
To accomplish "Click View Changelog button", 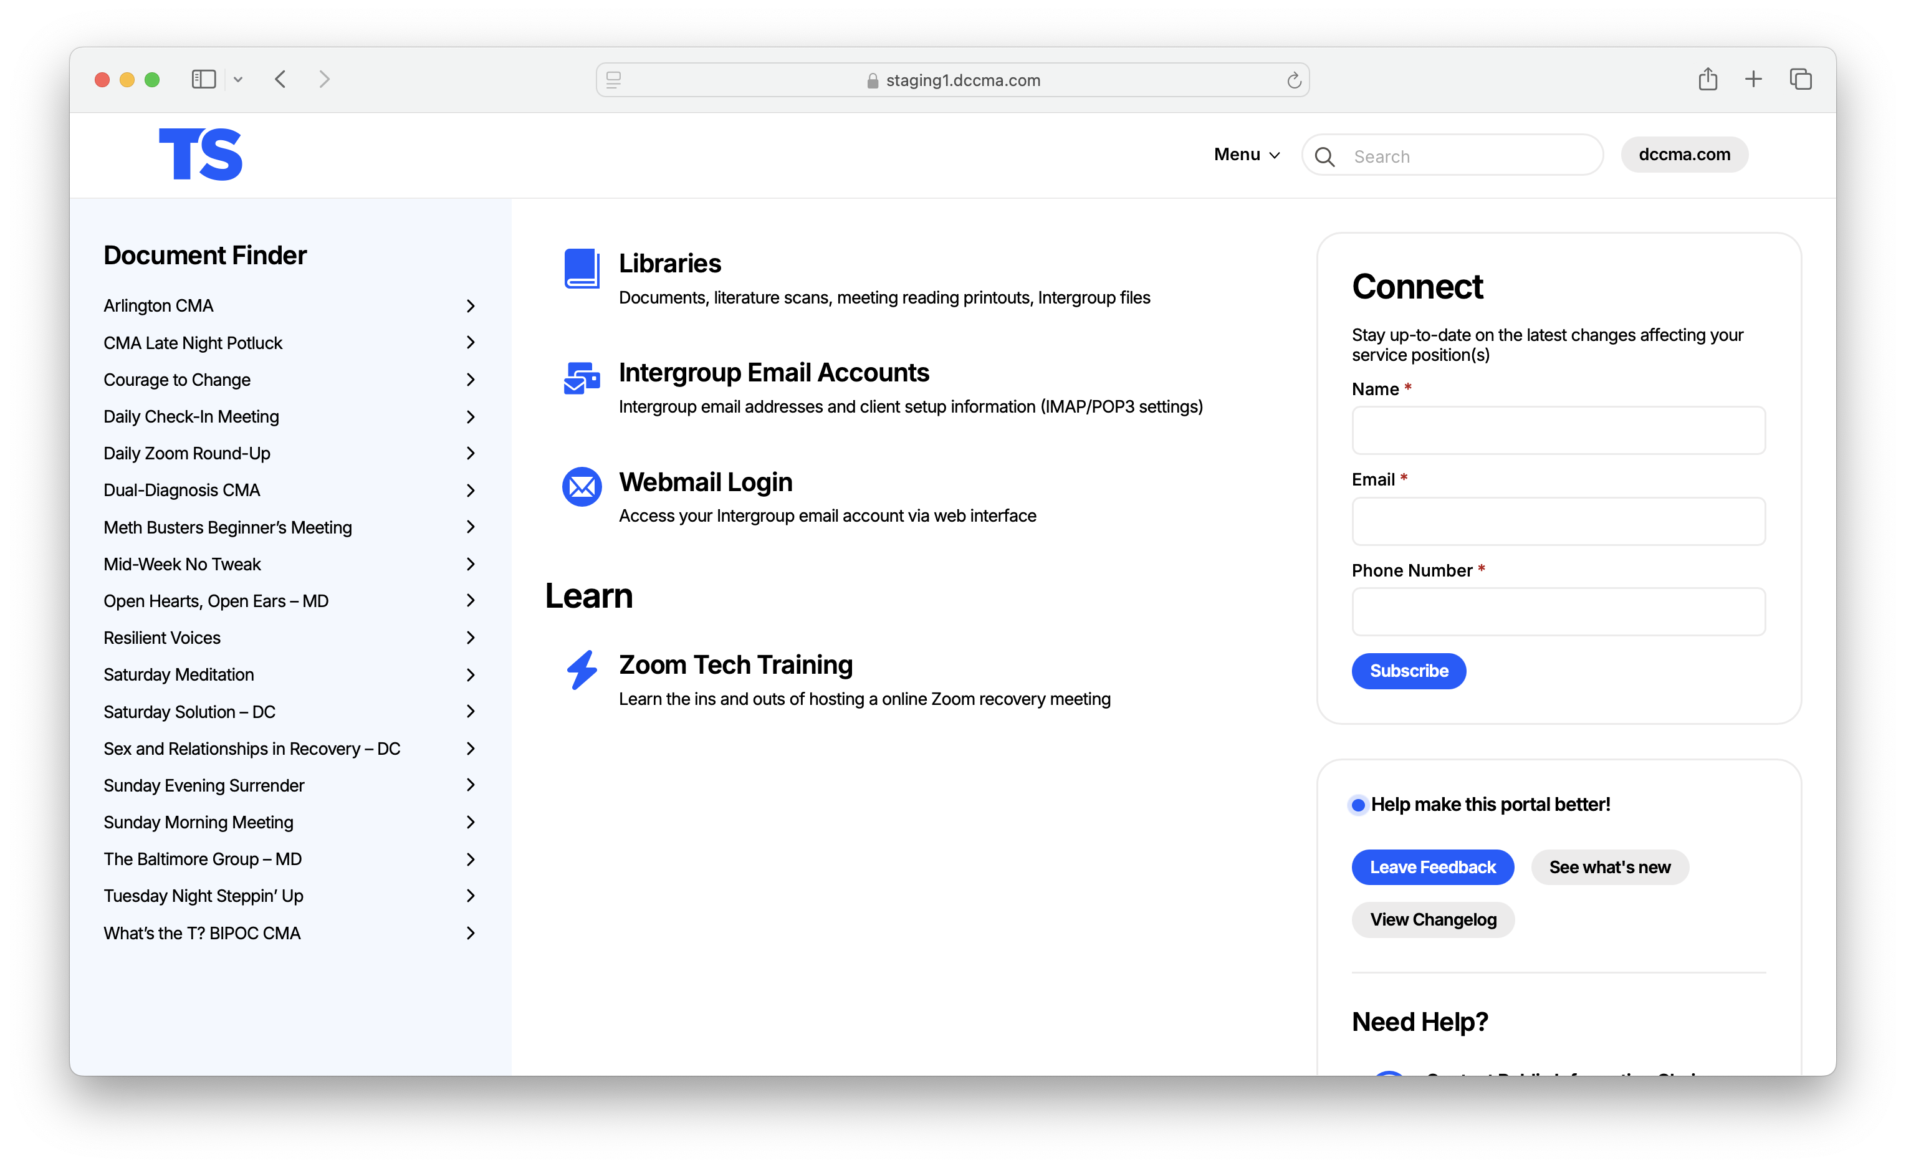I will pyautogui.click(x=1432, y=920).
